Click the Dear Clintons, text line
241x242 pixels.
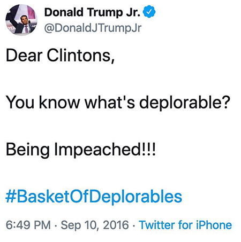60,56
